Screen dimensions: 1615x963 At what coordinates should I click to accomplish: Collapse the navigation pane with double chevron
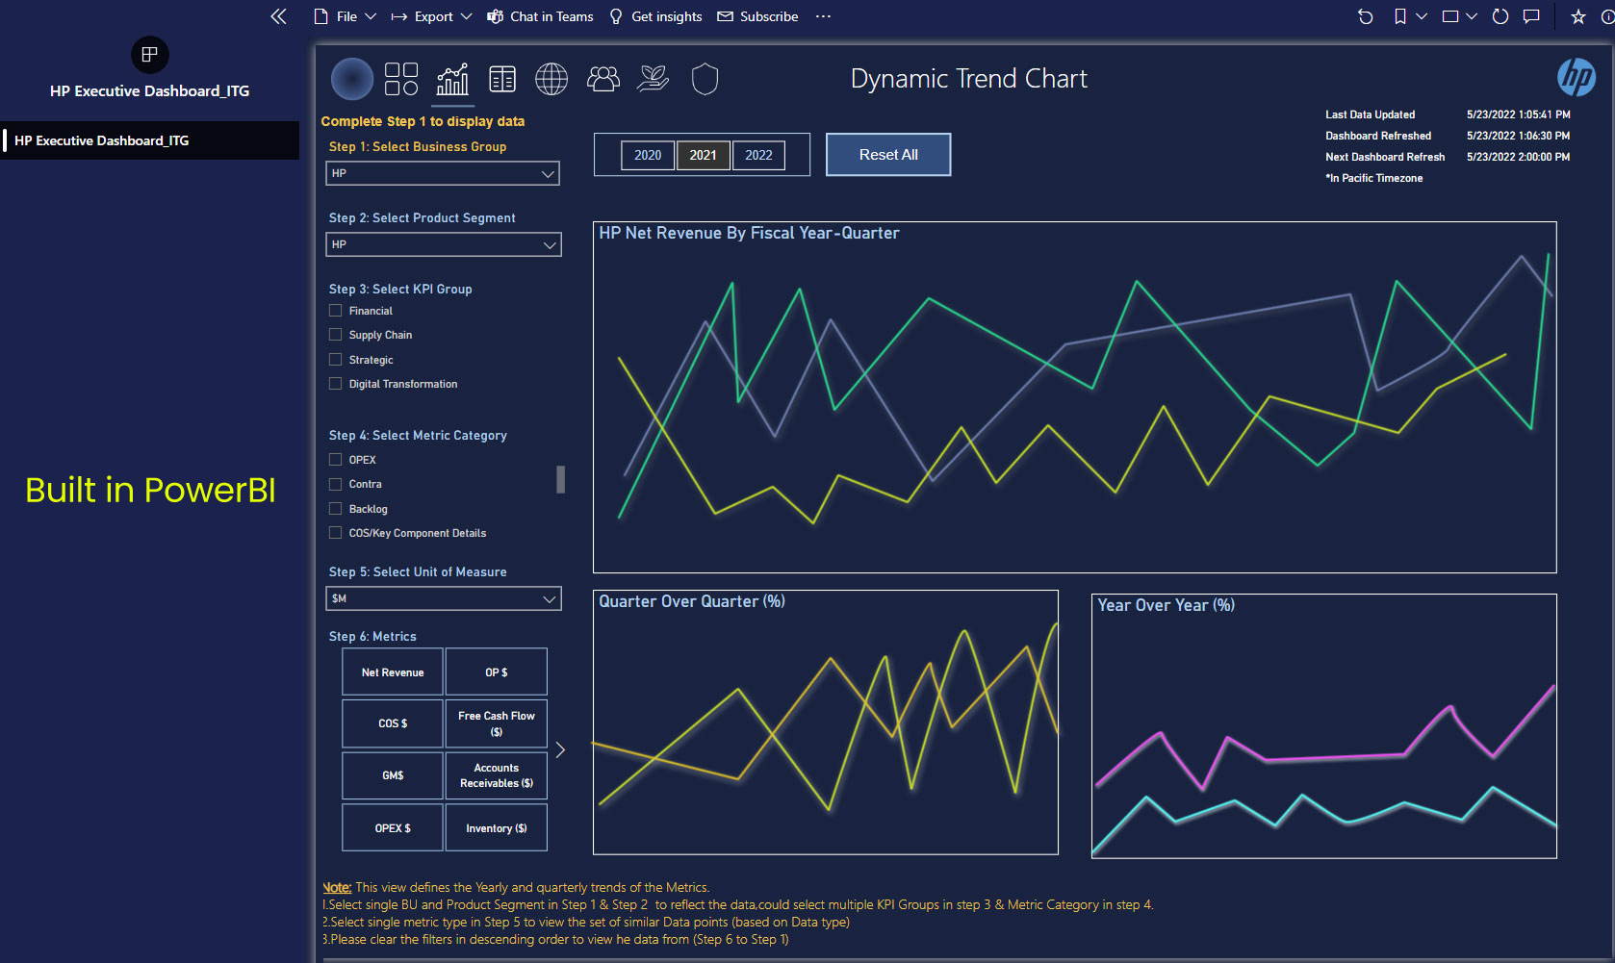point(278,16)
